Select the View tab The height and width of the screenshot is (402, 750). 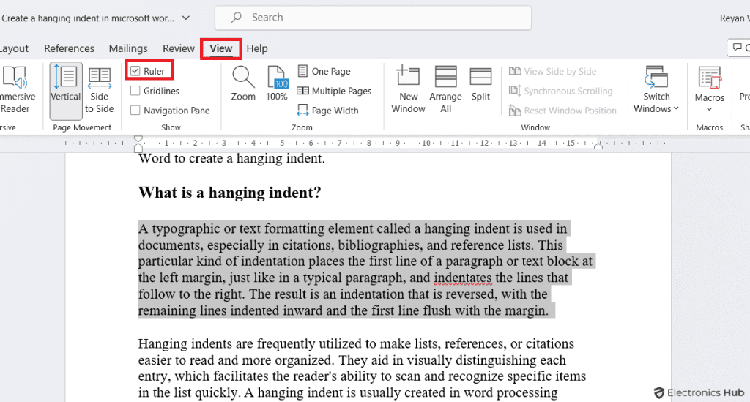[221, 48]
